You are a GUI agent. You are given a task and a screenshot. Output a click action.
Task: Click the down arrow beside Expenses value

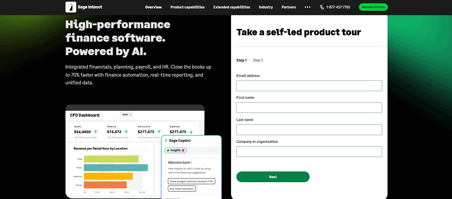(x=191, y=132)
